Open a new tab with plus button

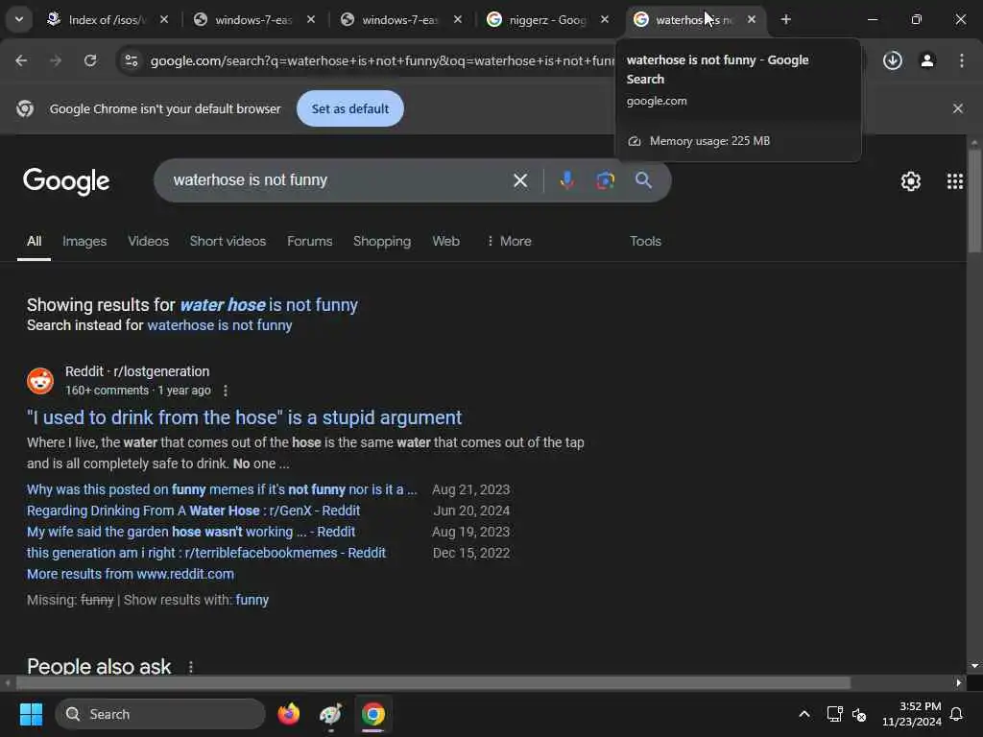tap(785, 20)
